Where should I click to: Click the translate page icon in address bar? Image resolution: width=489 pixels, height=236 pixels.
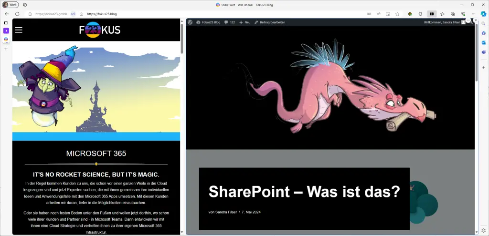click(x=369, y=14)
